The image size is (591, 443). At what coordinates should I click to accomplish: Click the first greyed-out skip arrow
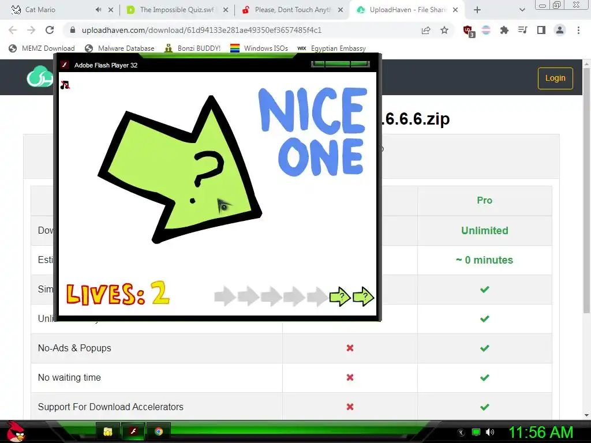225,296
